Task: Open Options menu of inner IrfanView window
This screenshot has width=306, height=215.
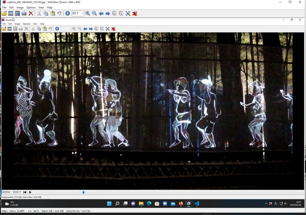Action: (x=27, y=24)
